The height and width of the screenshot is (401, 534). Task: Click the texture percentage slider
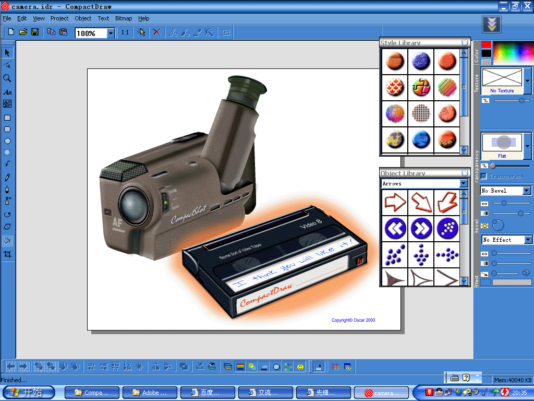pyautogui.click(x=512, y=101)
